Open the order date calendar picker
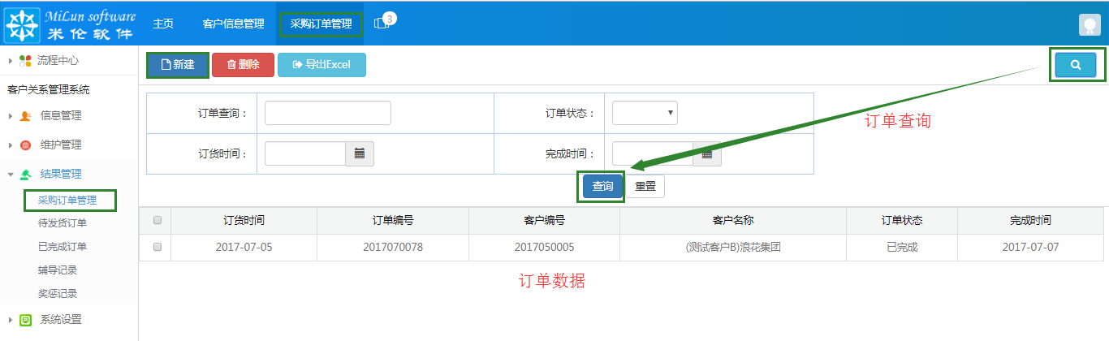The image size is (1109, 341). point(360,153)
